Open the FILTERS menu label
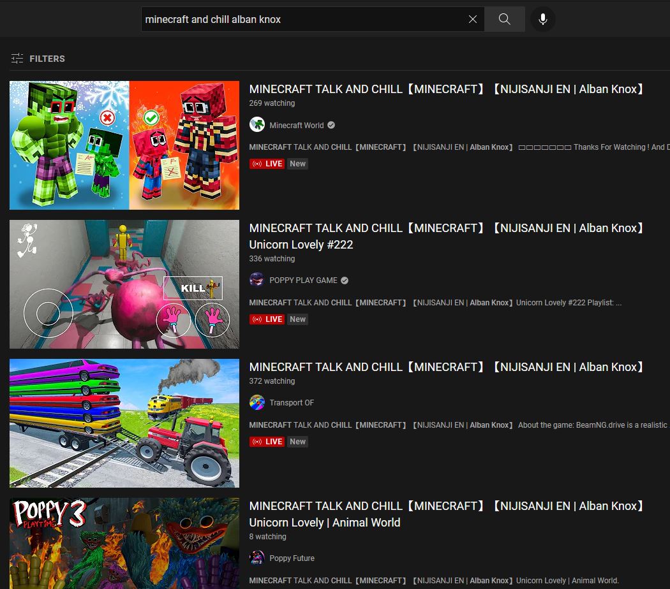670x589 pixels. tap(47, 59)
